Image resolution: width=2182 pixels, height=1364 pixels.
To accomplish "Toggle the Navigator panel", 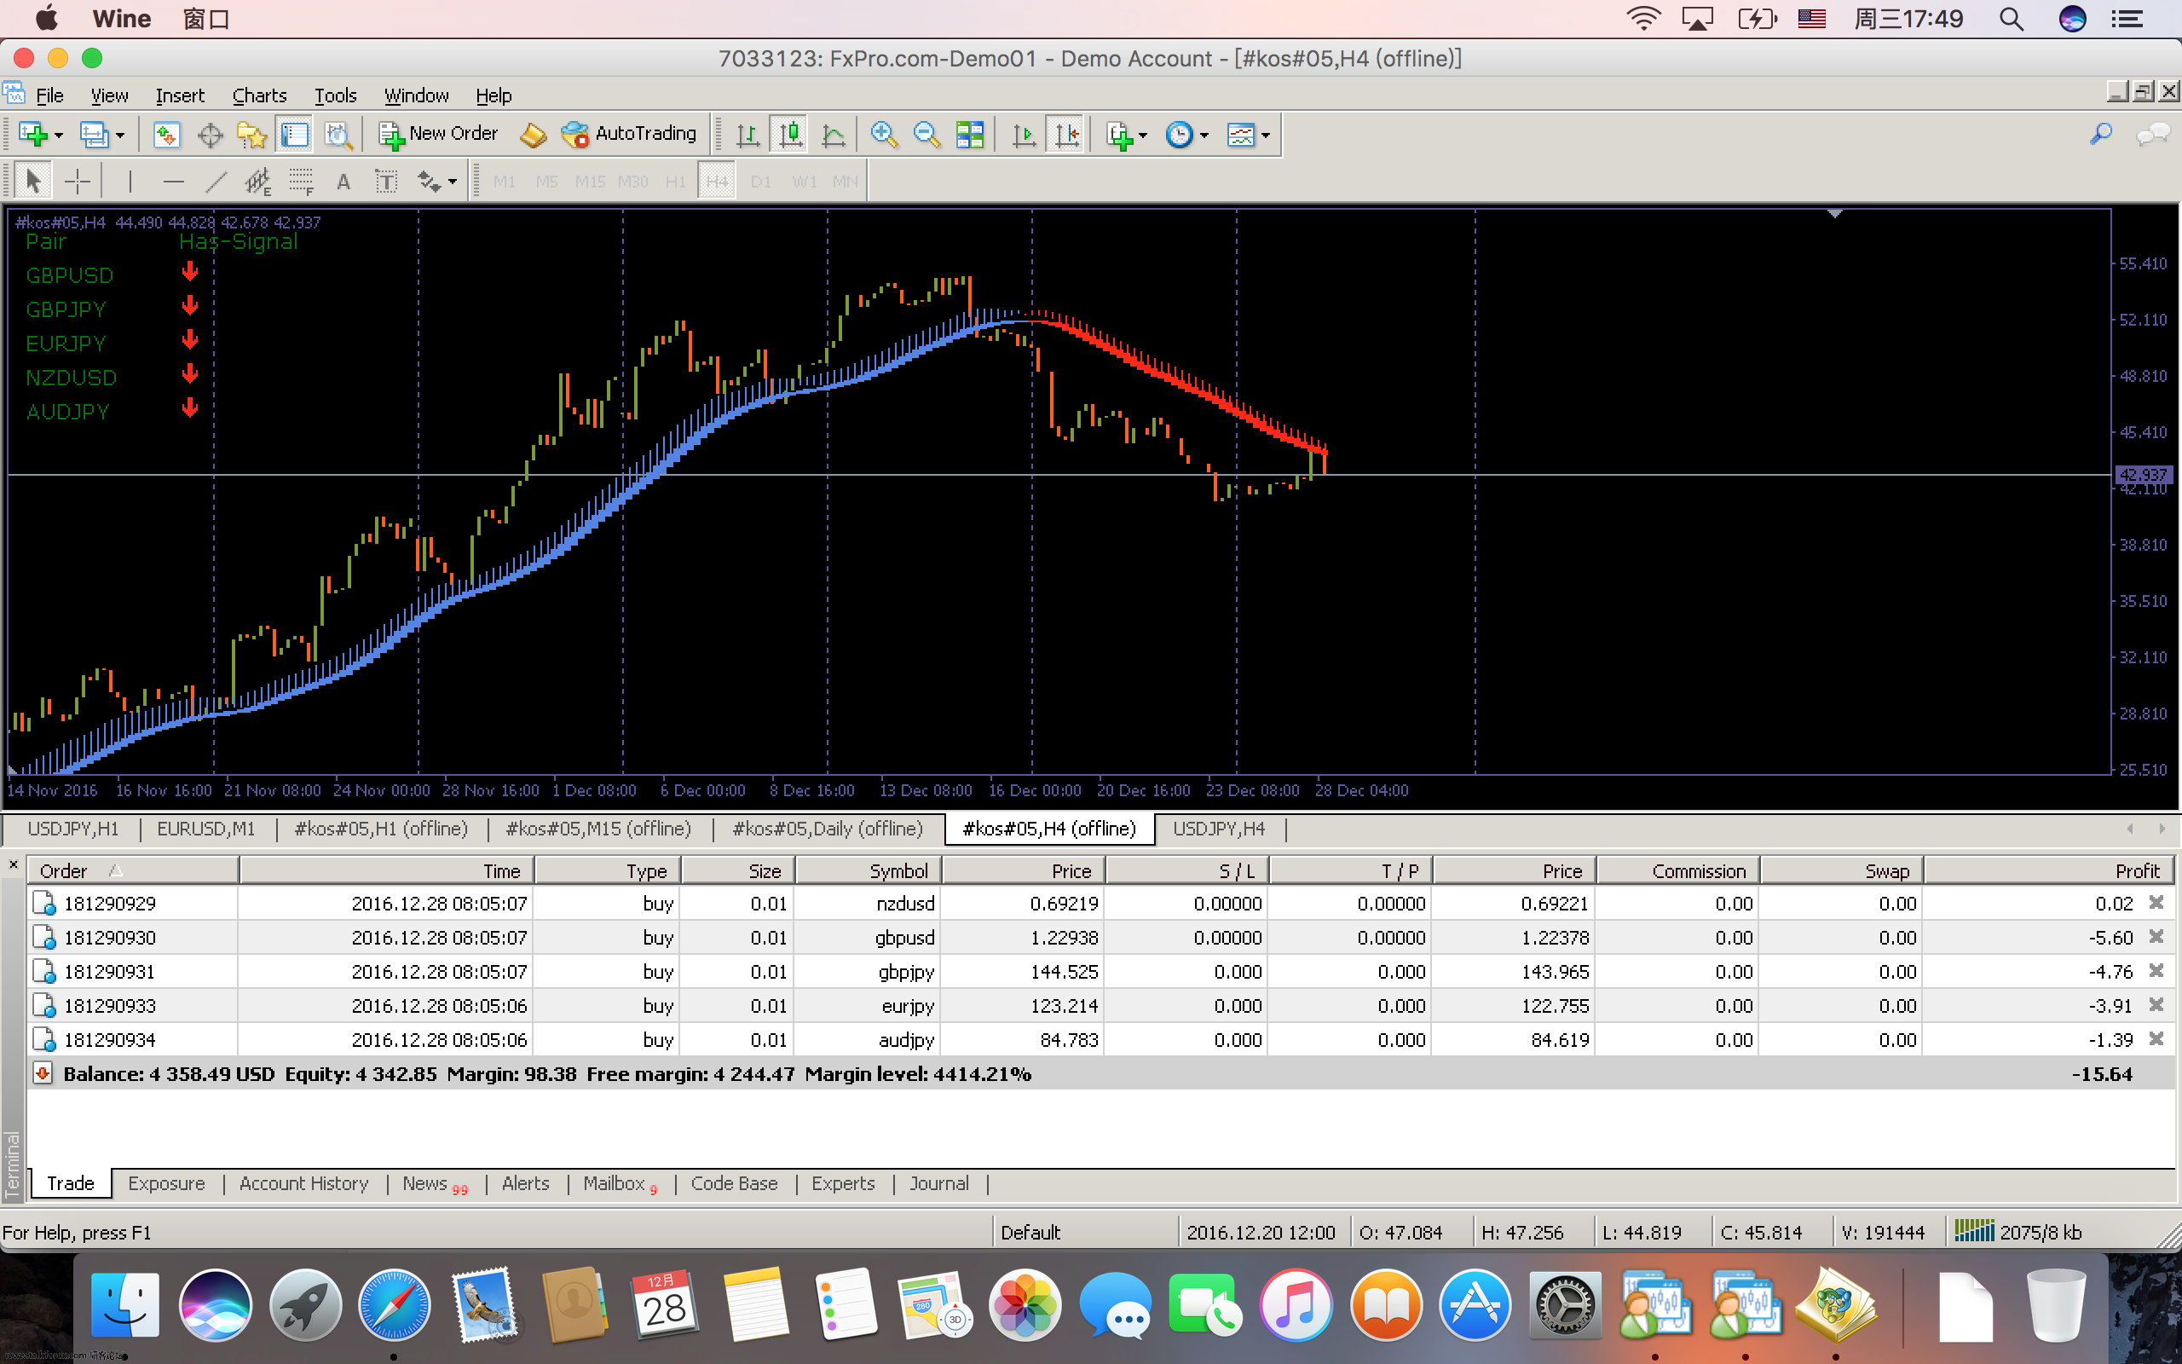I will coord(251,136).
